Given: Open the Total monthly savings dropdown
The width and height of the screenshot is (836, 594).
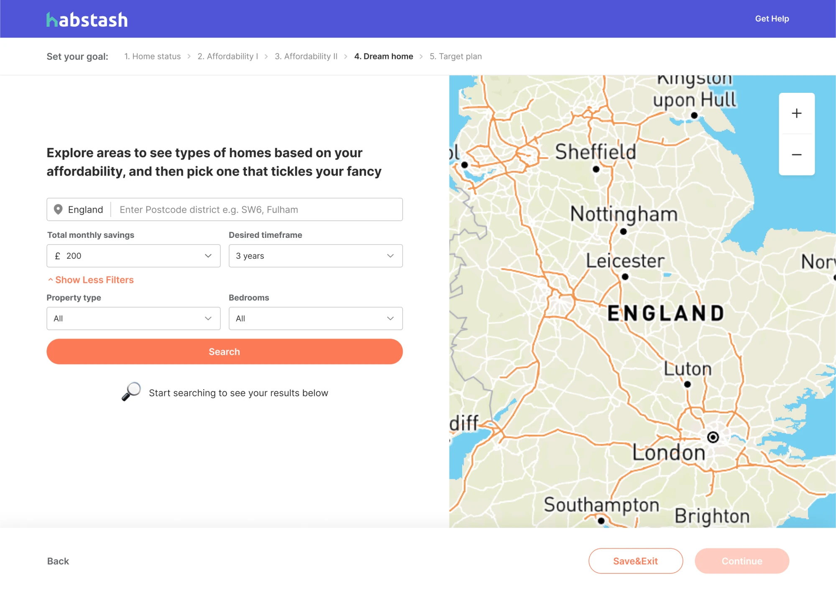Looking at the screenshot, I should (x=133, y=255).
